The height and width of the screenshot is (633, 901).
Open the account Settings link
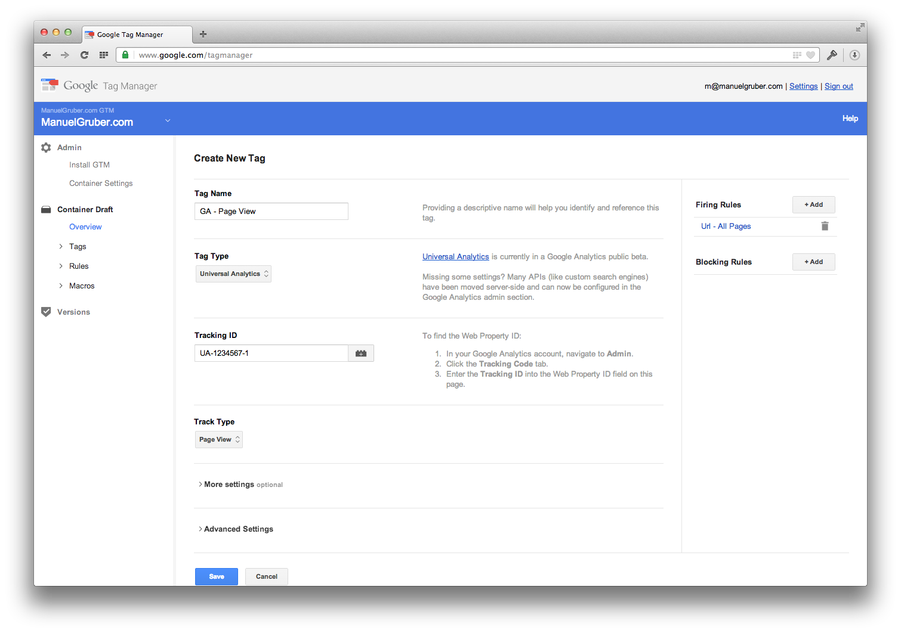tap(804, 86)
